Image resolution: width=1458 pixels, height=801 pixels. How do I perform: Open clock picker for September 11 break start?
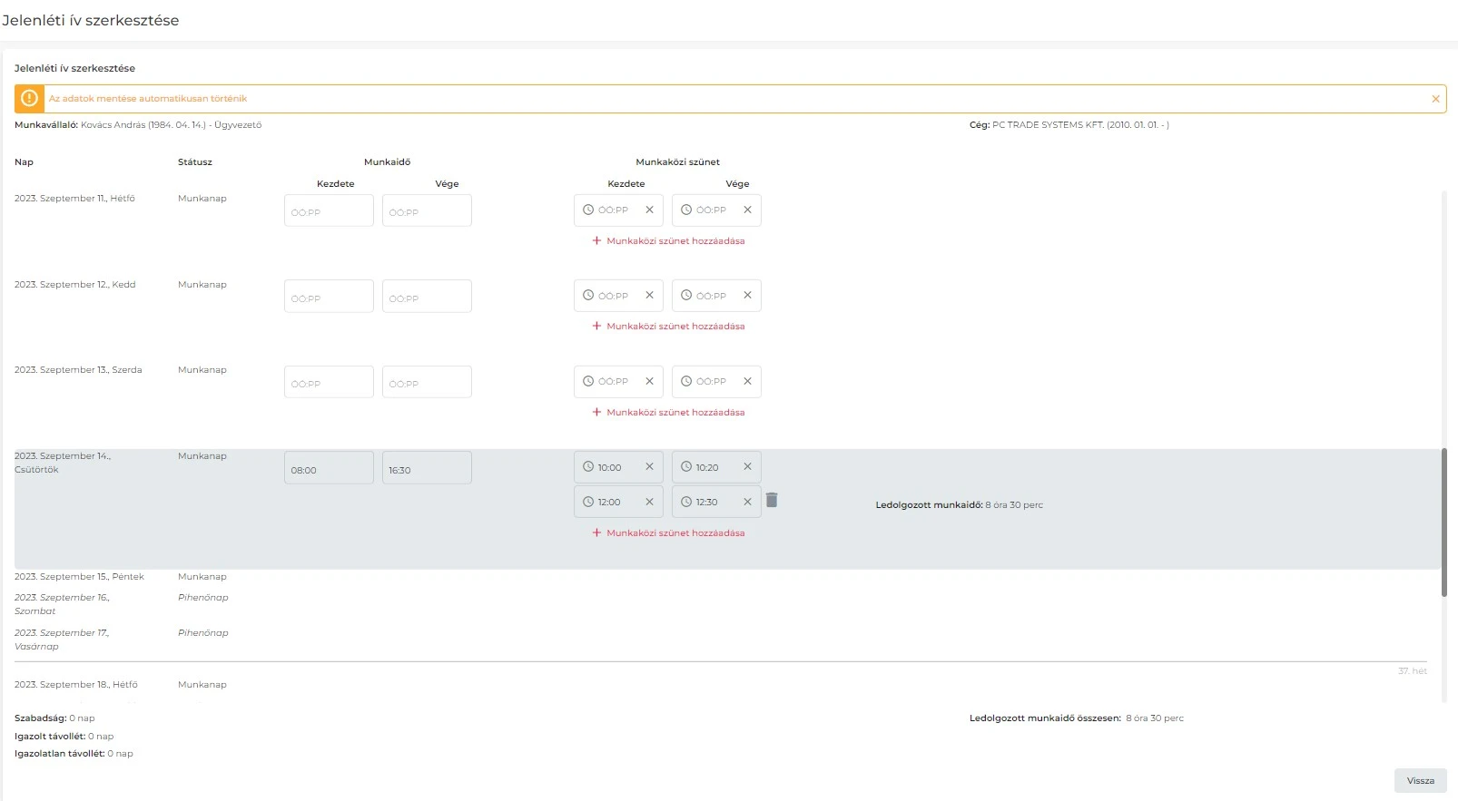(588, 210)
